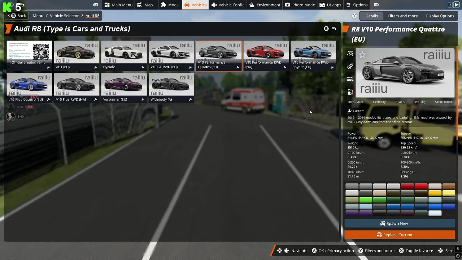462x260 pixels.
Task: Open the Main Menu tab
Action: (118, 5)
